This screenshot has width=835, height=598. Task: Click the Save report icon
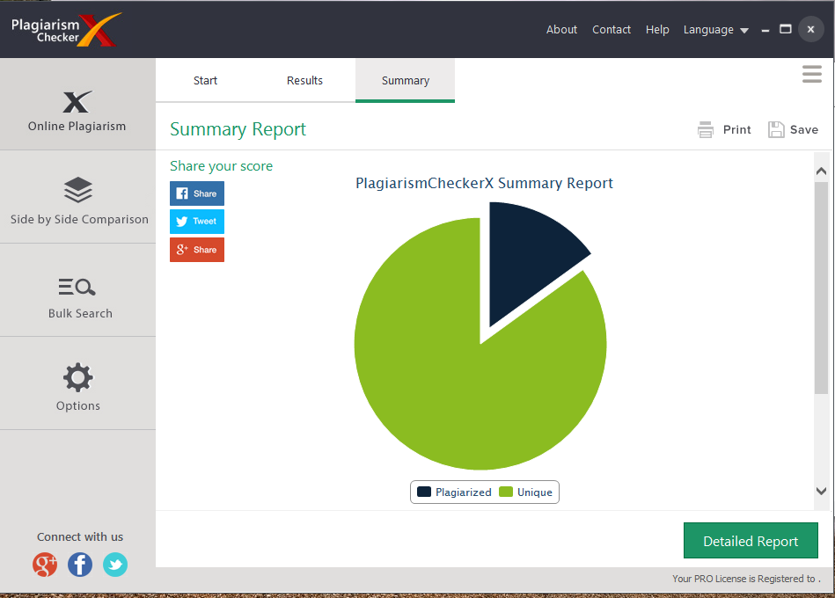tap(776, 129)
